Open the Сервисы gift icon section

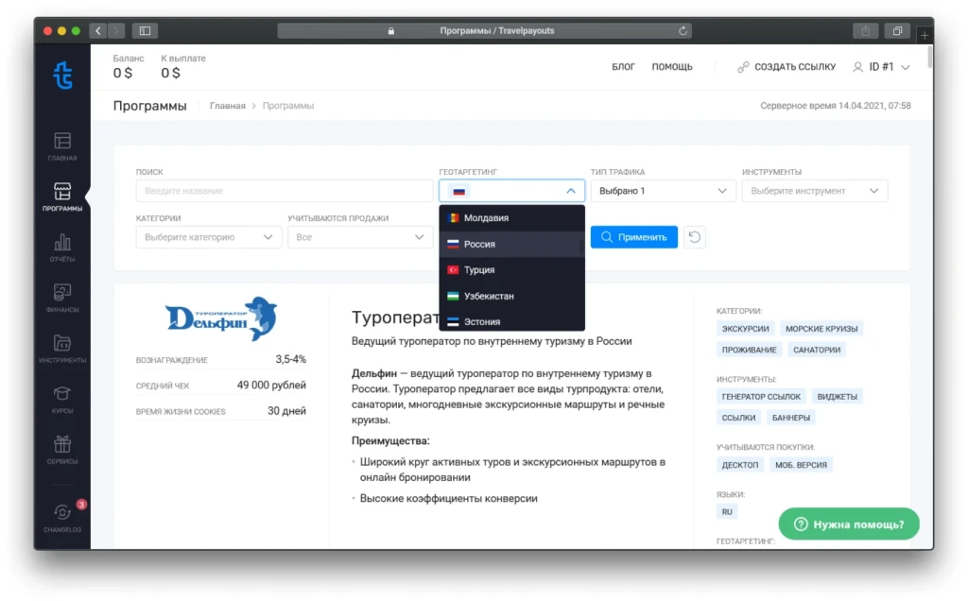[62, 450]
